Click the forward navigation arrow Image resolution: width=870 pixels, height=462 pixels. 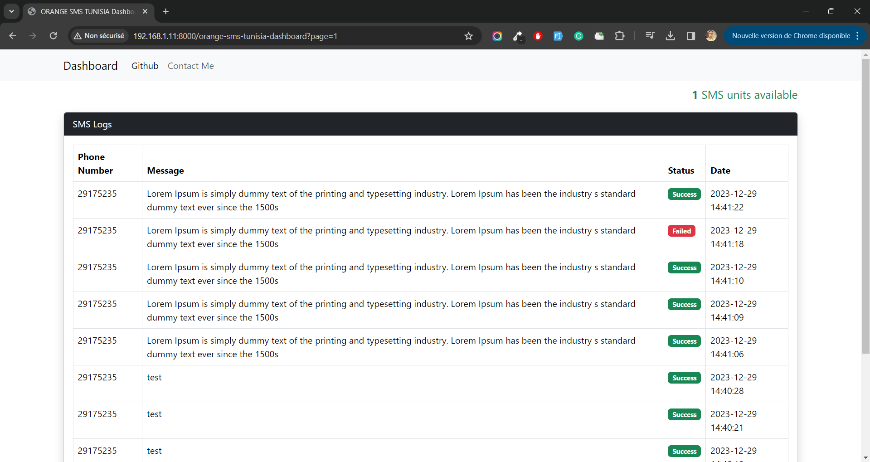33,36
